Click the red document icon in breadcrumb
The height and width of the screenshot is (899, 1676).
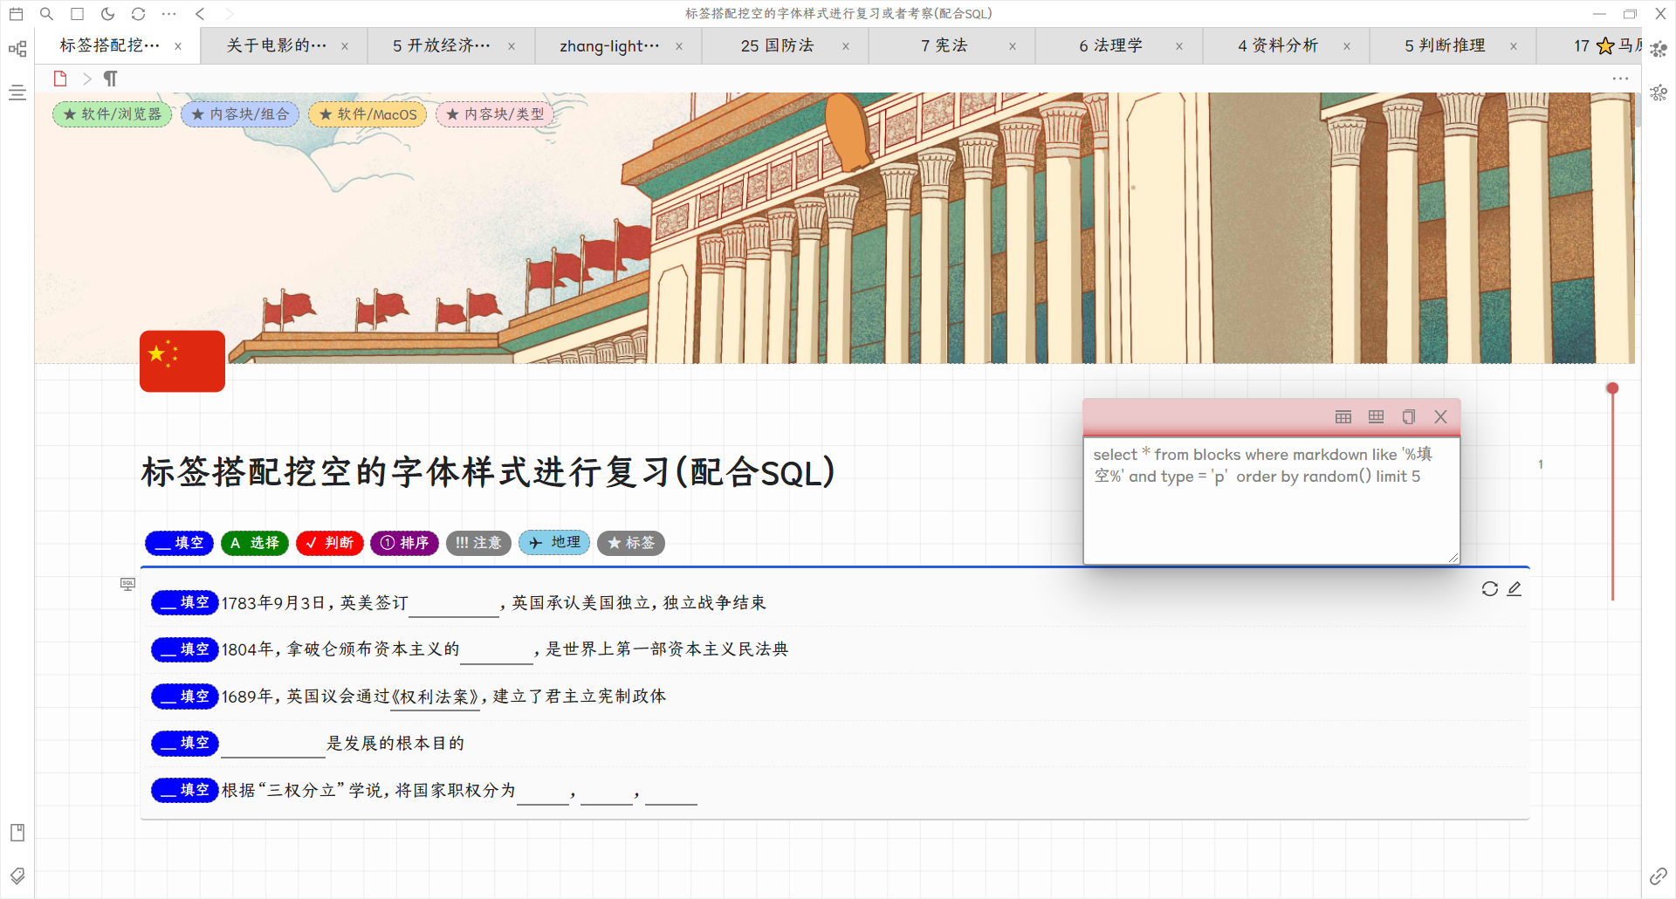pos(60,79)
